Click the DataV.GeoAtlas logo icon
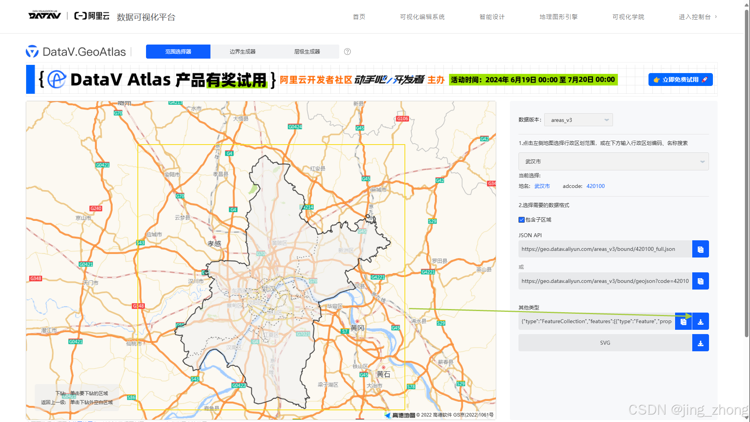 [x=32, y=52]
